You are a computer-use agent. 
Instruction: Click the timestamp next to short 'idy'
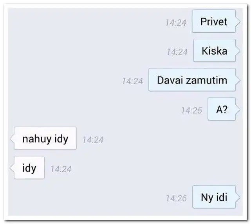61,169
